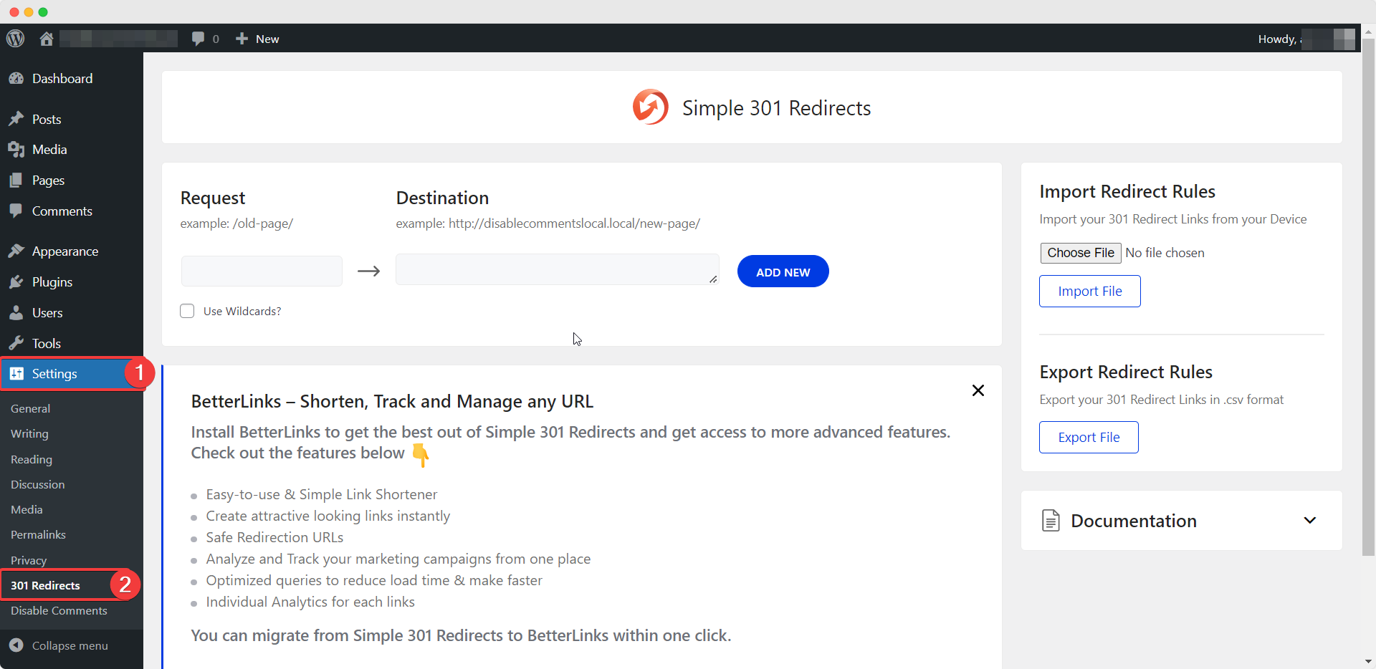
Task: Click the Documentation heading text
Action: tap(1134, 521)
